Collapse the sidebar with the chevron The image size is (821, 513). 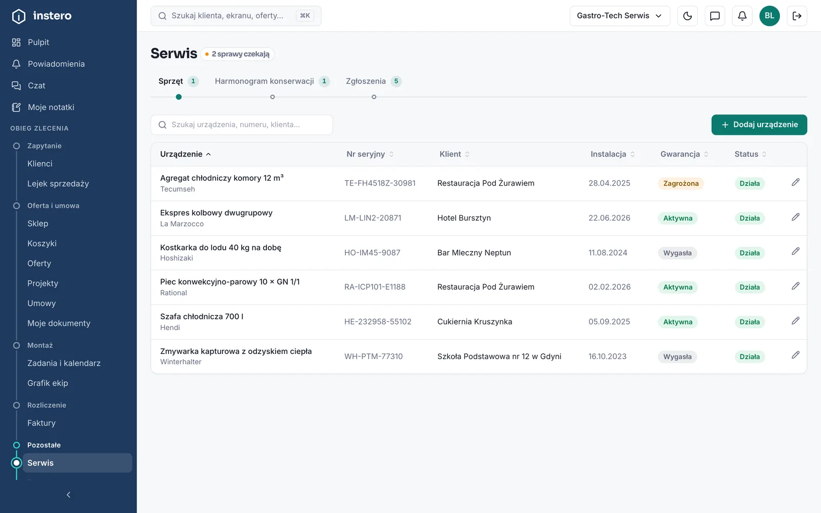pyautogui.click(x=68, y=495)
